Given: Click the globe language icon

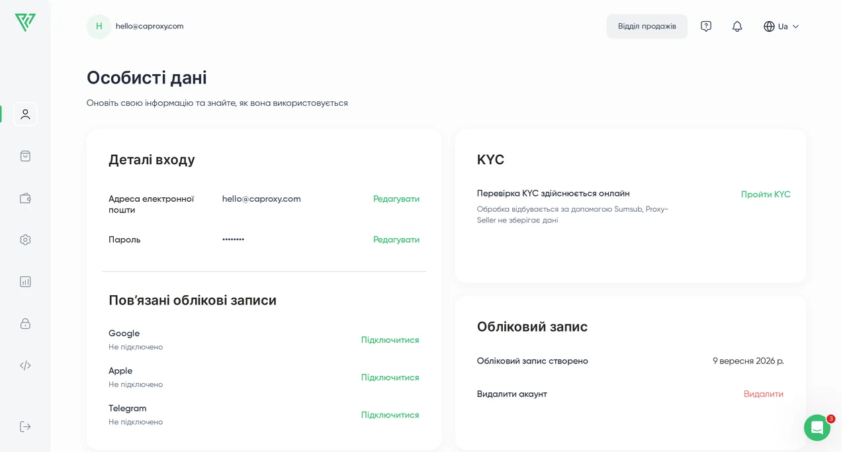Looking at the screenshot, I should click(x=769, y=26).
